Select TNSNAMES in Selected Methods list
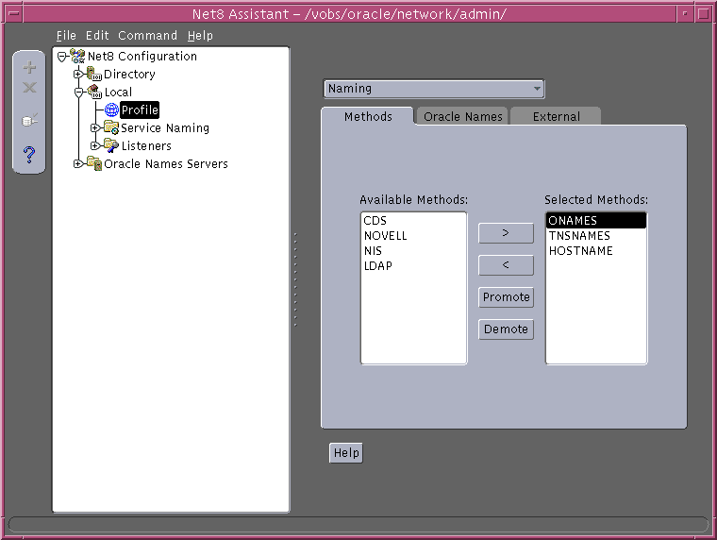 (579, 236)
